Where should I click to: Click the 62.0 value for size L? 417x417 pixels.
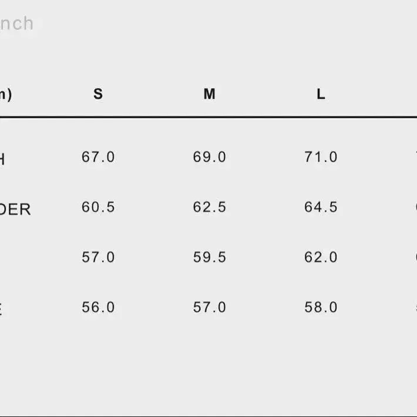coord(321,257)
